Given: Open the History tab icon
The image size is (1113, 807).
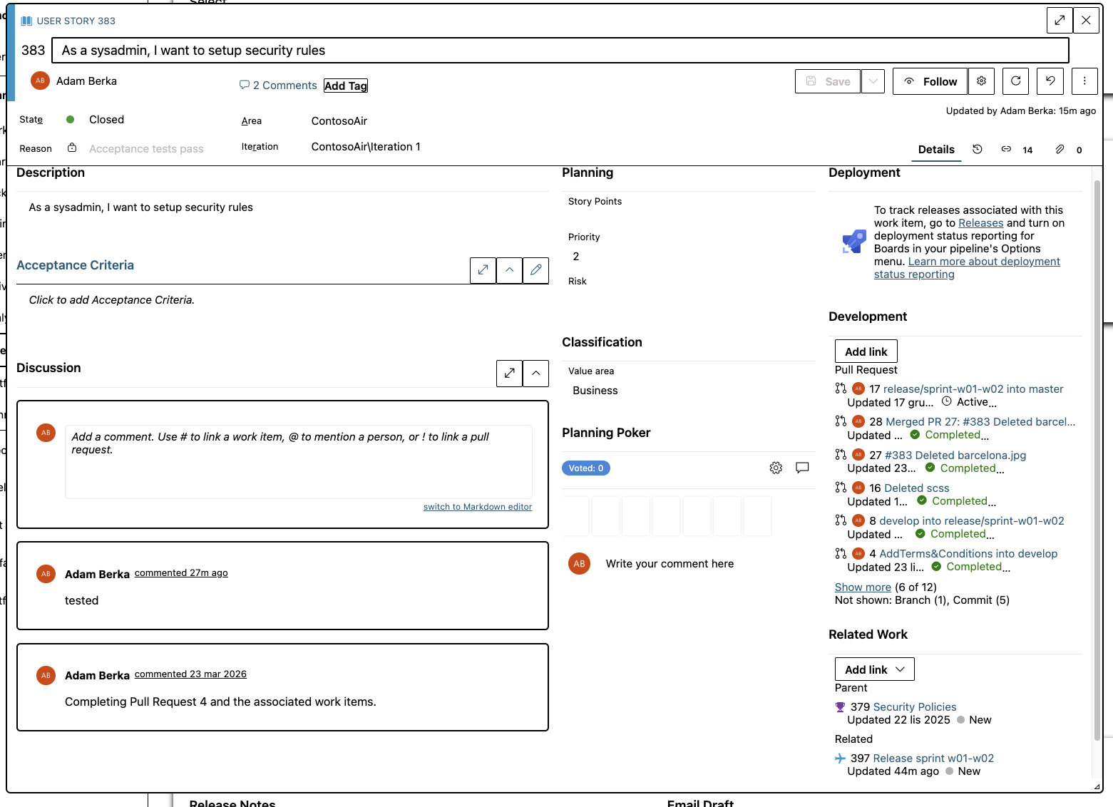Looking at the screenshot, I should pyautogui.click(x=978, y=149).
